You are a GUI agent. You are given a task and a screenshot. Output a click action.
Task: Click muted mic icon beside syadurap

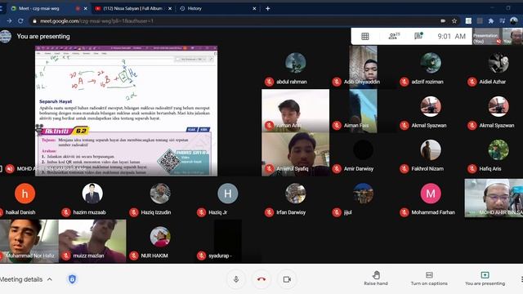tap(201, 256)
